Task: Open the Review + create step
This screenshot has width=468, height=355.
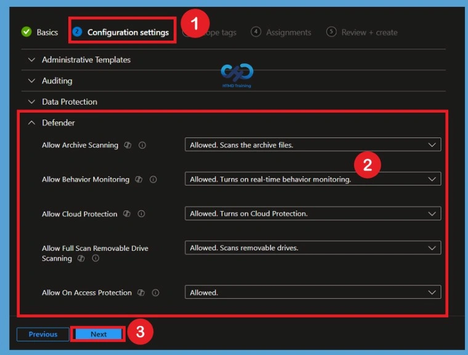Action: pos(361,32)
